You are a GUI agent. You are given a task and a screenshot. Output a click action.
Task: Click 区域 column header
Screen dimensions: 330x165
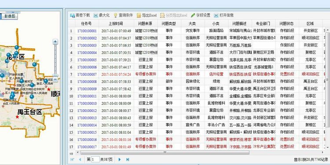(x=310, y=23)
